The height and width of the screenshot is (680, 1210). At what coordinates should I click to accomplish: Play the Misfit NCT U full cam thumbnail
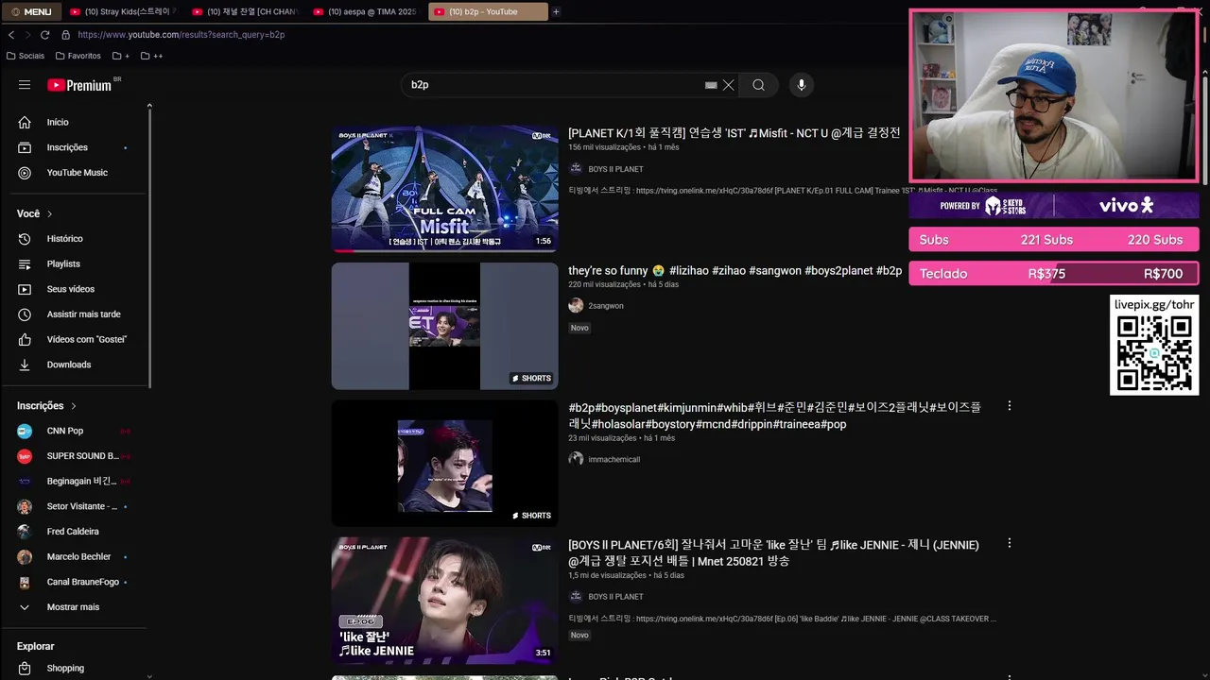[444, 189]
